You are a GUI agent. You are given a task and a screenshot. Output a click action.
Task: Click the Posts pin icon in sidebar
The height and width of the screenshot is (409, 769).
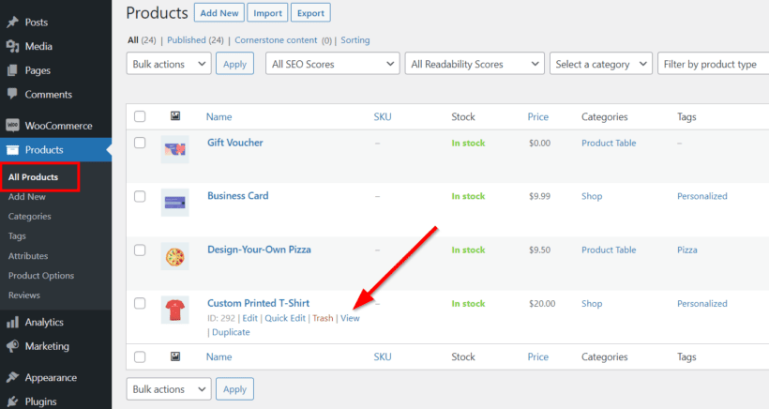(x=13, y=23)
